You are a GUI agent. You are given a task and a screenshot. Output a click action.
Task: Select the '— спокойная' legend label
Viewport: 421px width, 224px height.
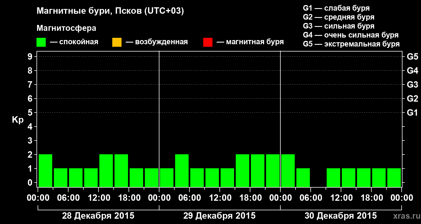(74, 42)
